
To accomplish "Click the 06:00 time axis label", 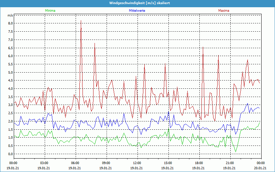I will coord(75,163).
